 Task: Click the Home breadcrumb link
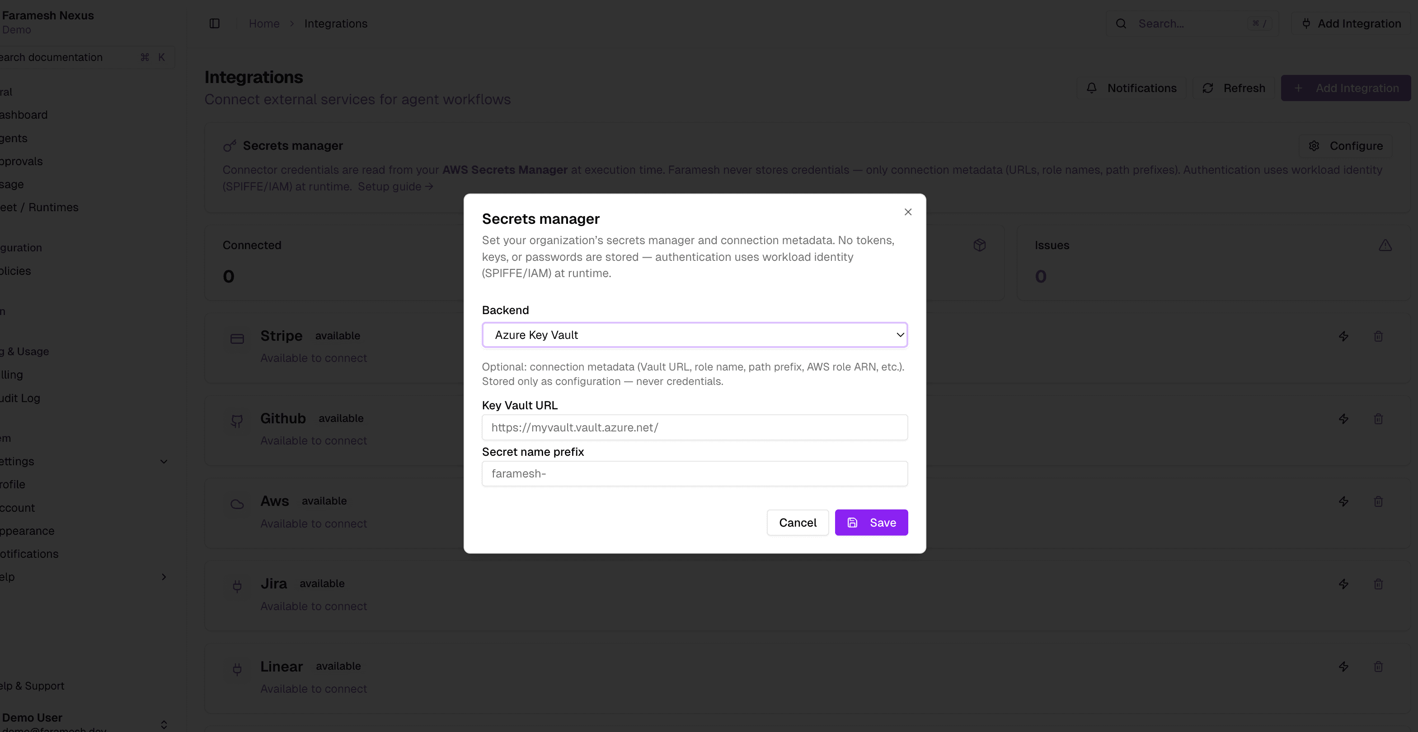(264, 23)
